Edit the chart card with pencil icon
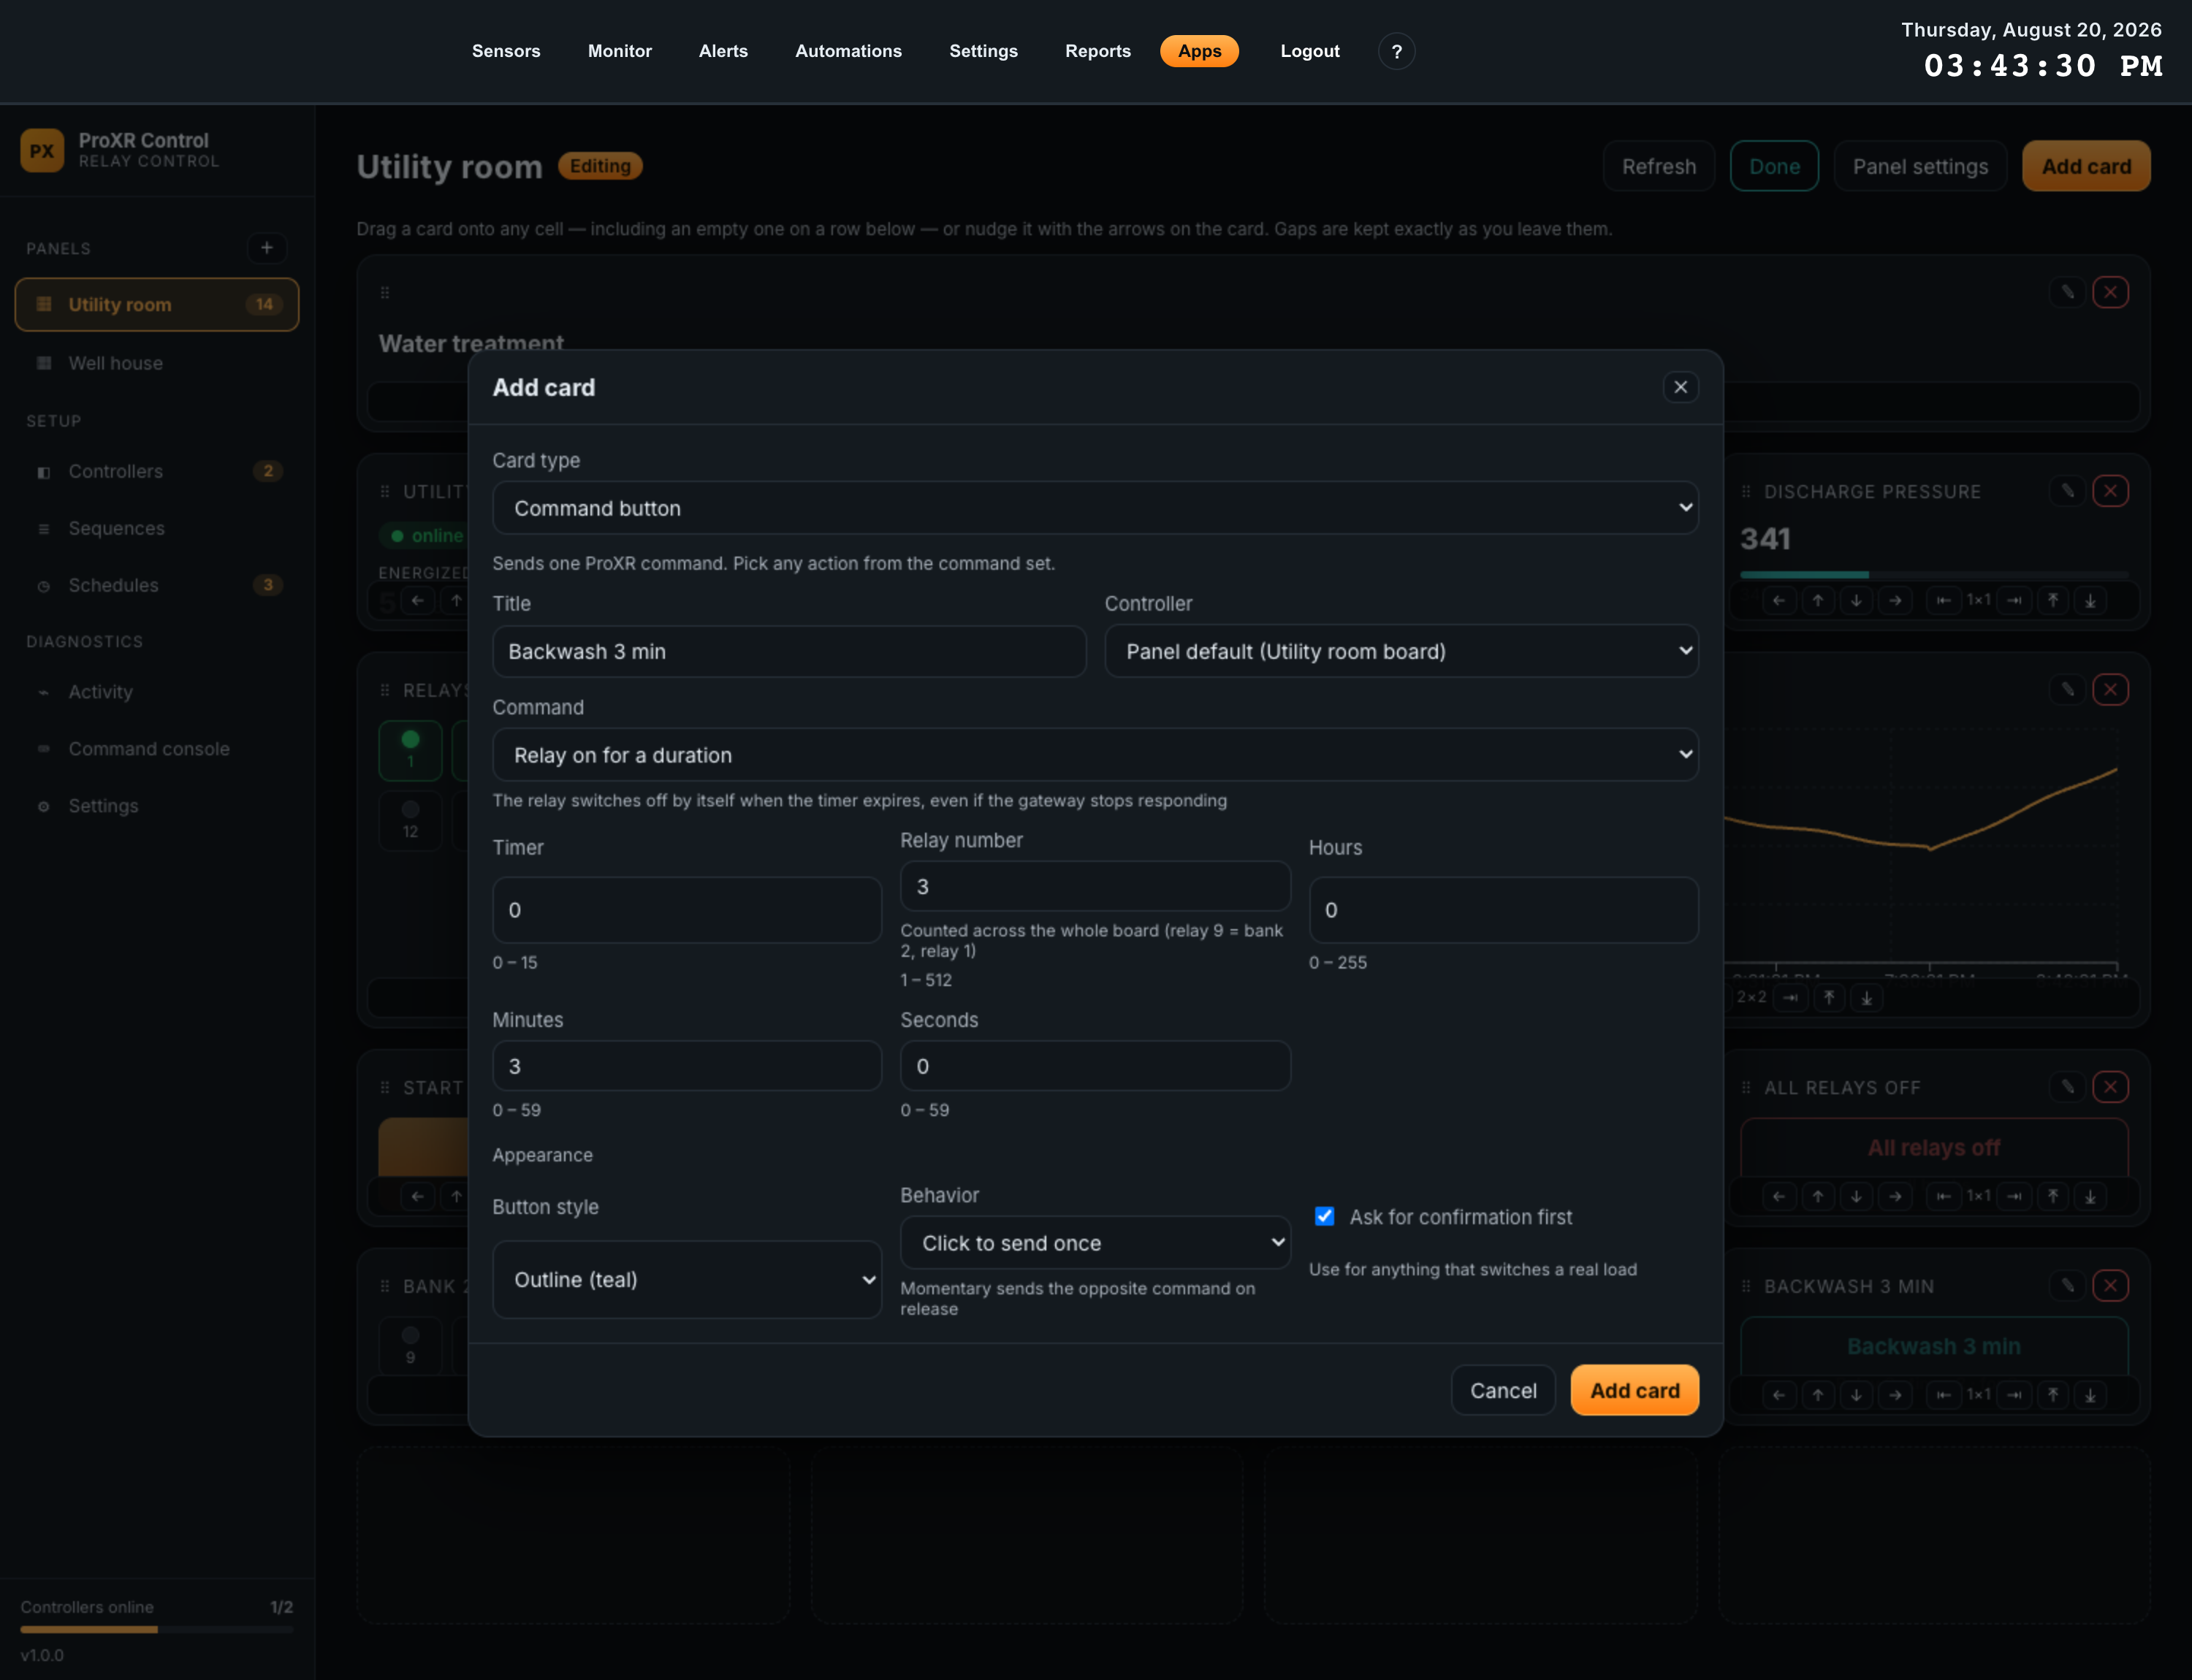The image size is (2192, 1680). tap(2068, 689)
